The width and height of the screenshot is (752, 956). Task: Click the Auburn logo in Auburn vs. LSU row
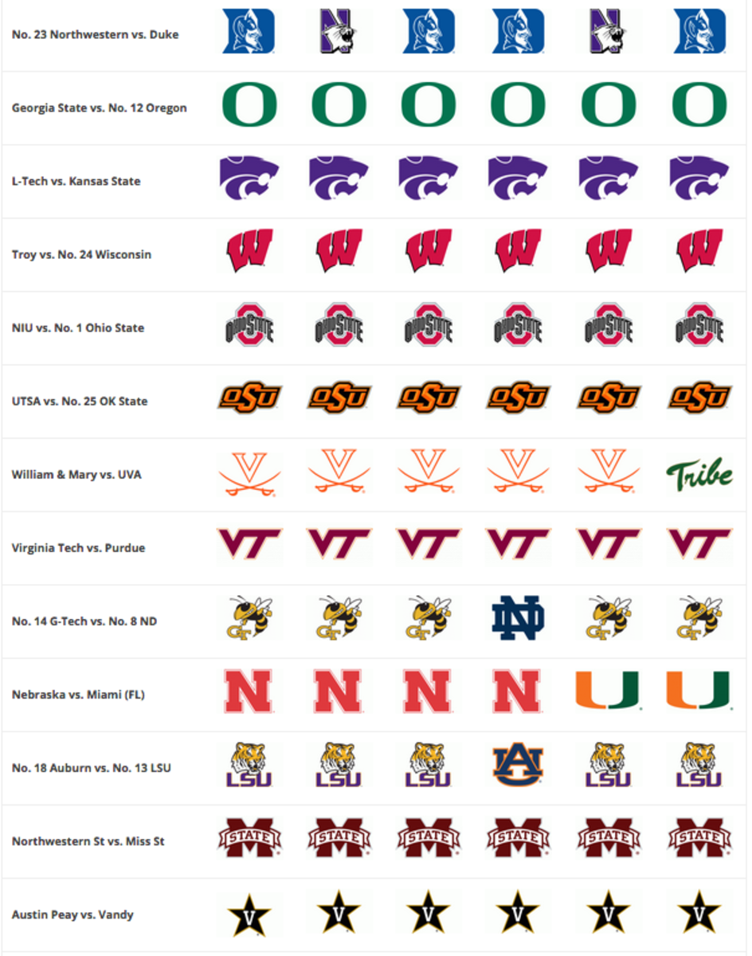(518, 766)
